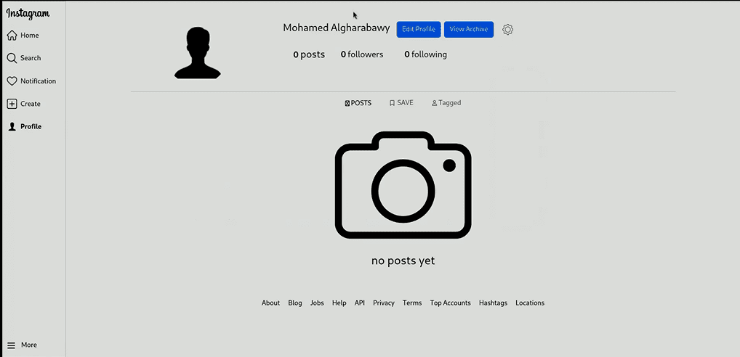This screenshot has width=740, height=357.
Task: Click the Create plus icon
Action: pyautogui.click(x=12, y=104)
